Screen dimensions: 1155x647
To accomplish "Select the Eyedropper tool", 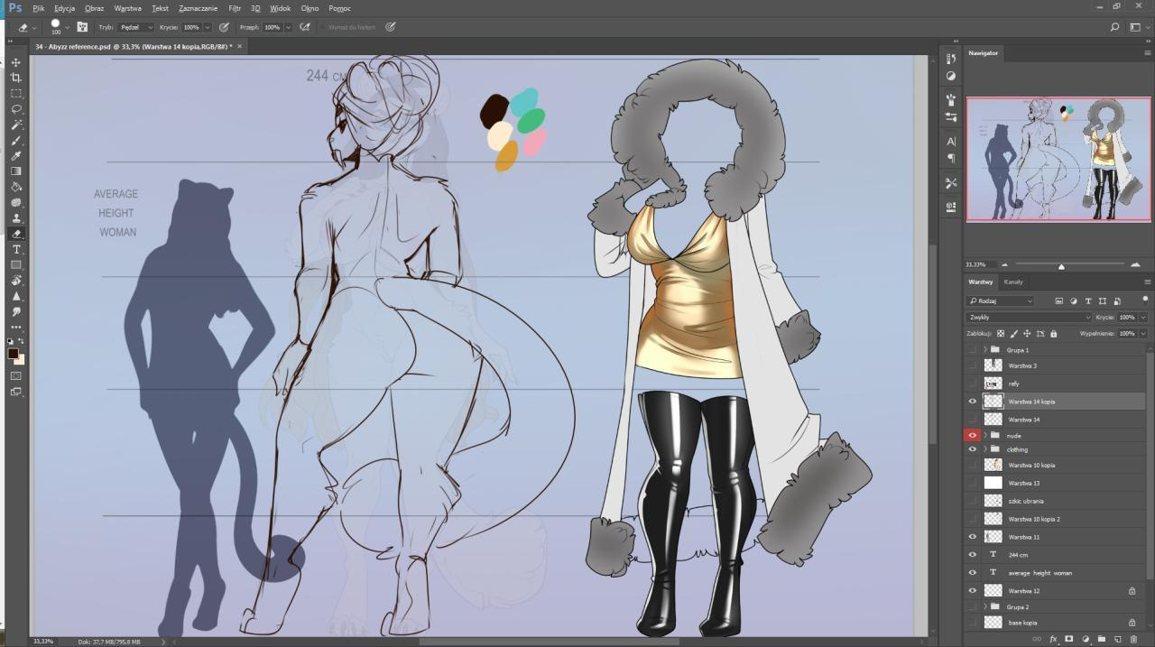I will [16, 155].
